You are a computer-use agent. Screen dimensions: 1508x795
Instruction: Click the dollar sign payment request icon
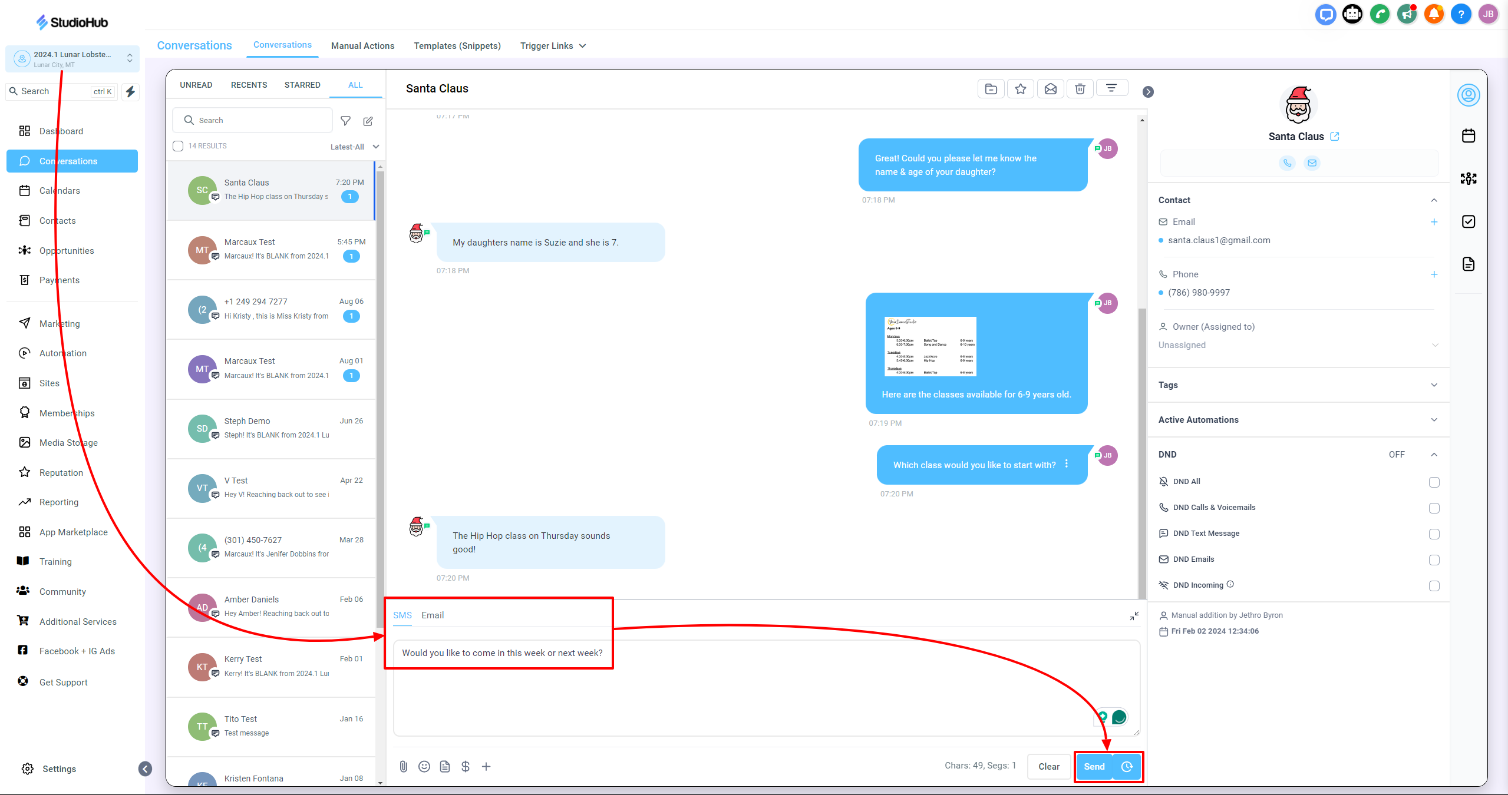click(465, 766)
